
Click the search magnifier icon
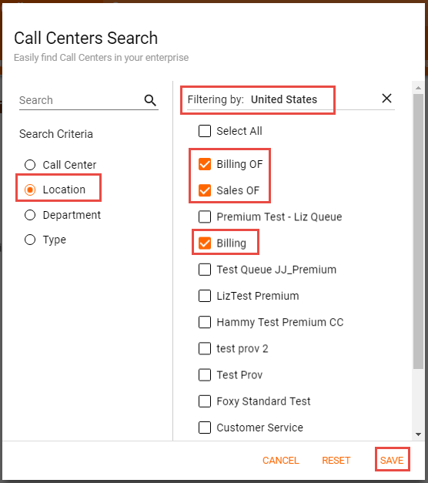tap(150, 100)
